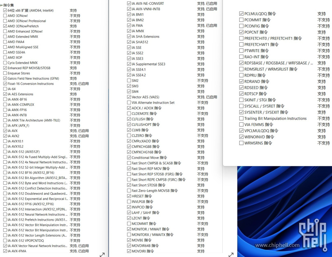Toggle the IA Supplemental SSE3 checkbox

tap(129, 64)
